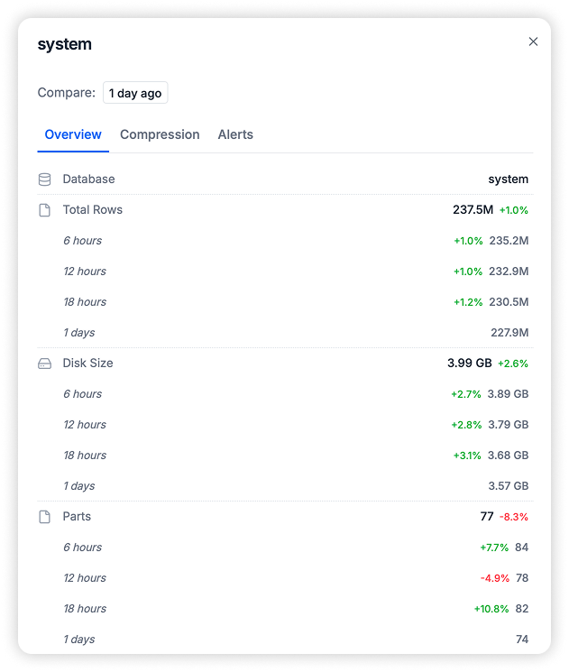Click the database cylinder icon
Screen dimensions: 569x672
44,180
